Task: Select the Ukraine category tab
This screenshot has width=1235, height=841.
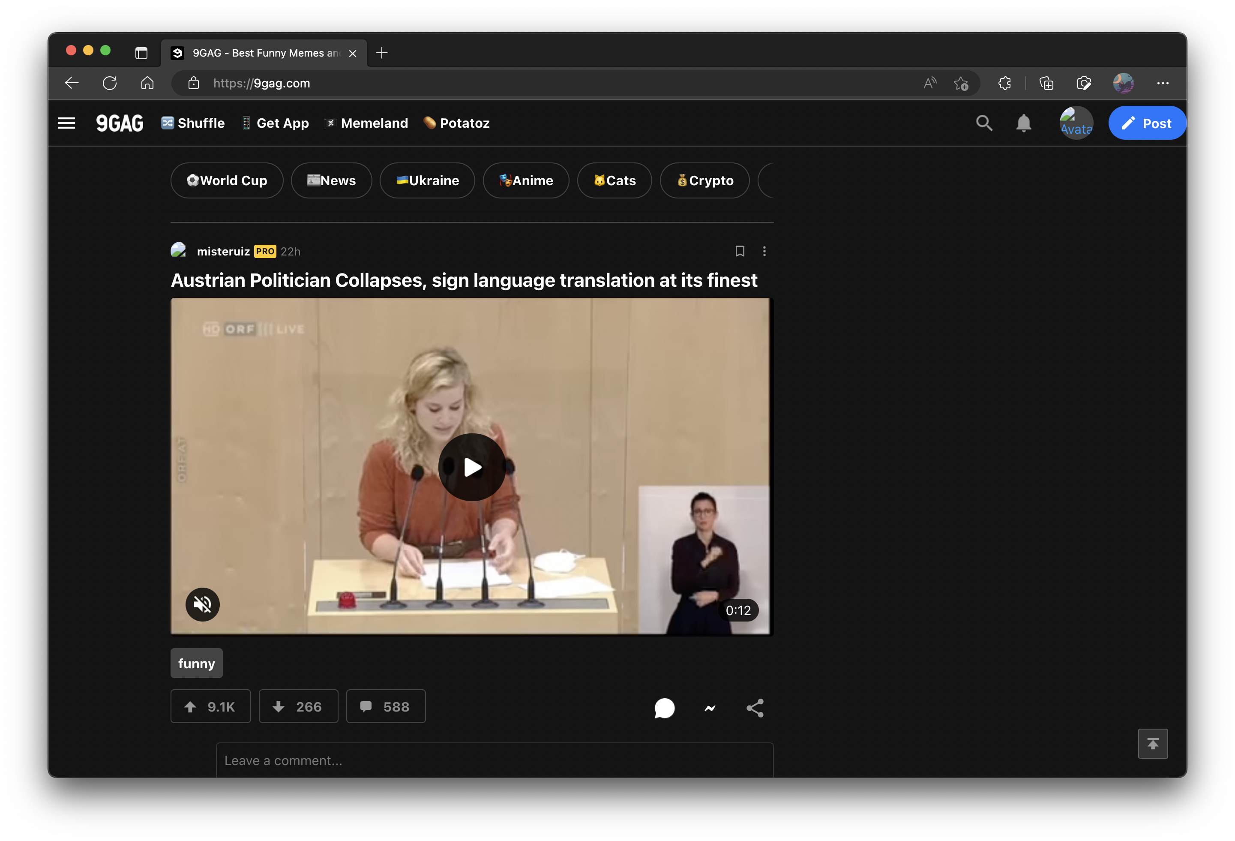Action: coord(427,181)
